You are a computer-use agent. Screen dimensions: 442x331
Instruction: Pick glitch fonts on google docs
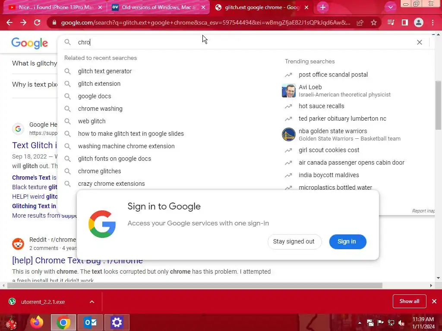[x=114, y=159]
